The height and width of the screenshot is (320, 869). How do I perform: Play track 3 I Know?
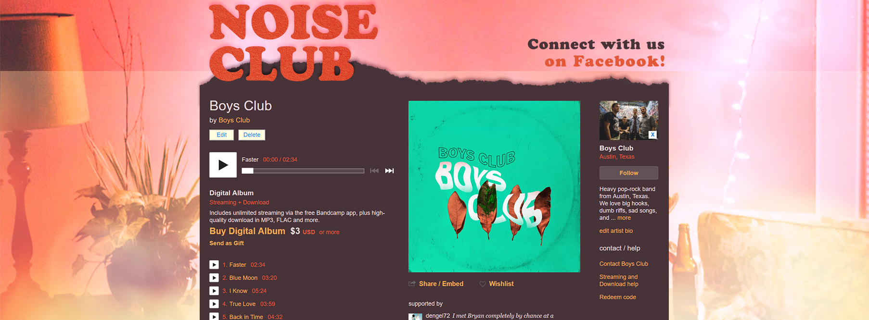(x=214, y=291)
